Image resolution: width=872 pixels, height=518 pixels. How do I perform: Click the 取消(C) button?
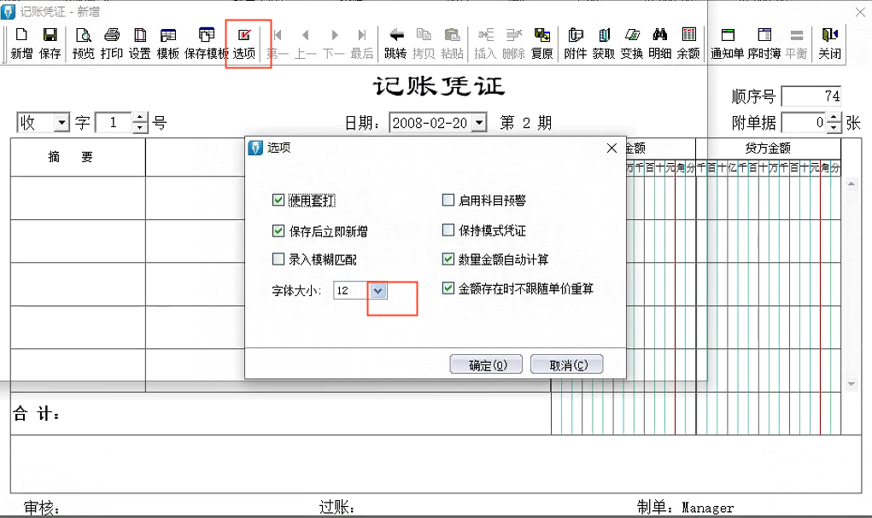pyautogui.click(x=566, y=365)
